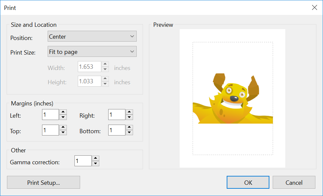Click the Right margin input field
This screenshot has height=196, width=323.
[x=117, y=115]
